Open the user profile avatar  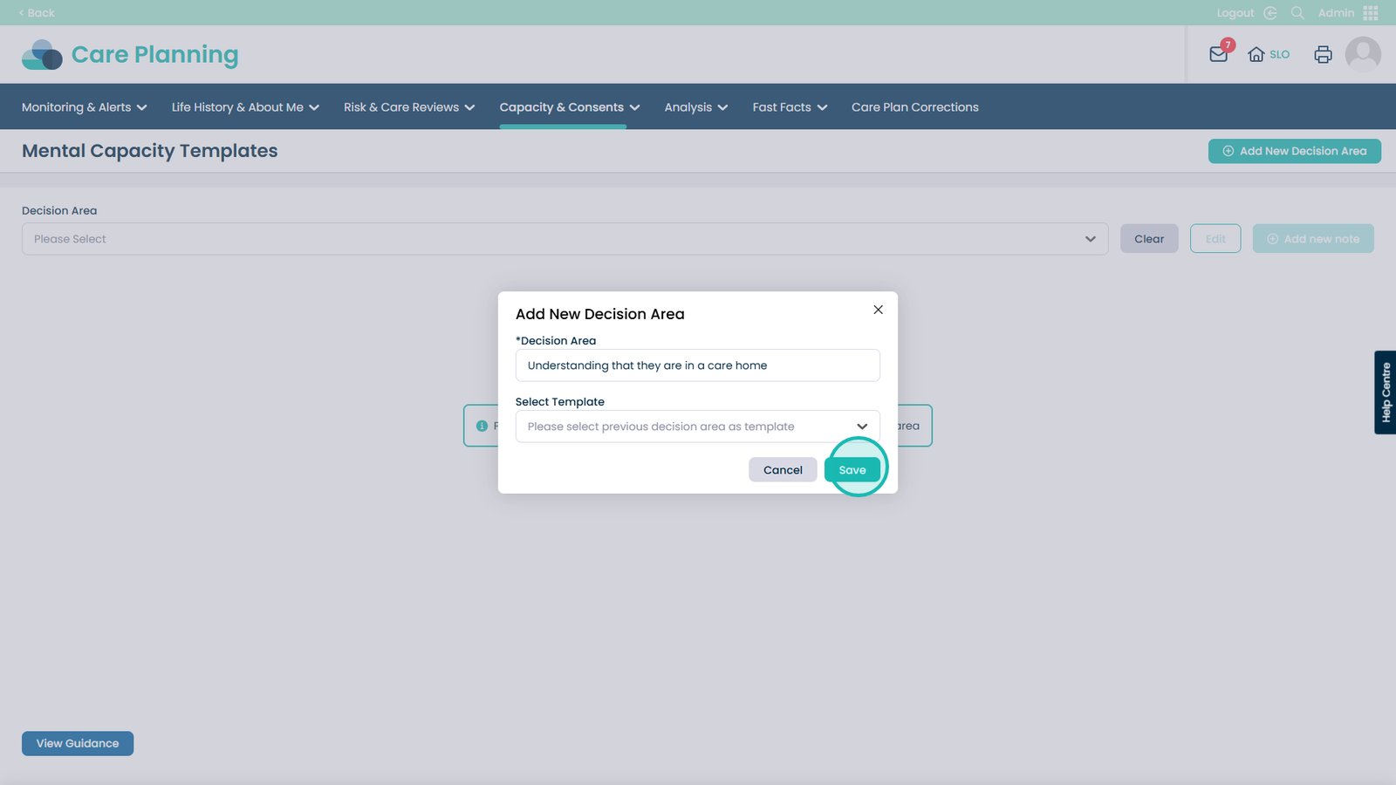click(x=1363, y=54)
